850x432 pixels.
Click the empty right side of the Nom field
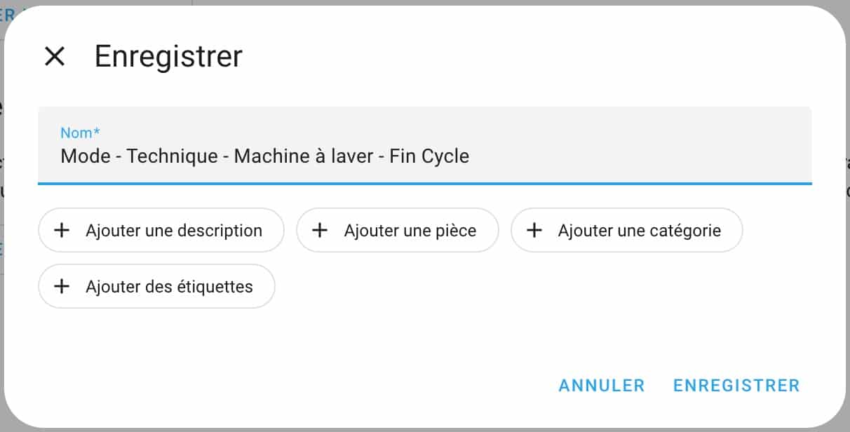pyautogui.click(x=638, y=156)
